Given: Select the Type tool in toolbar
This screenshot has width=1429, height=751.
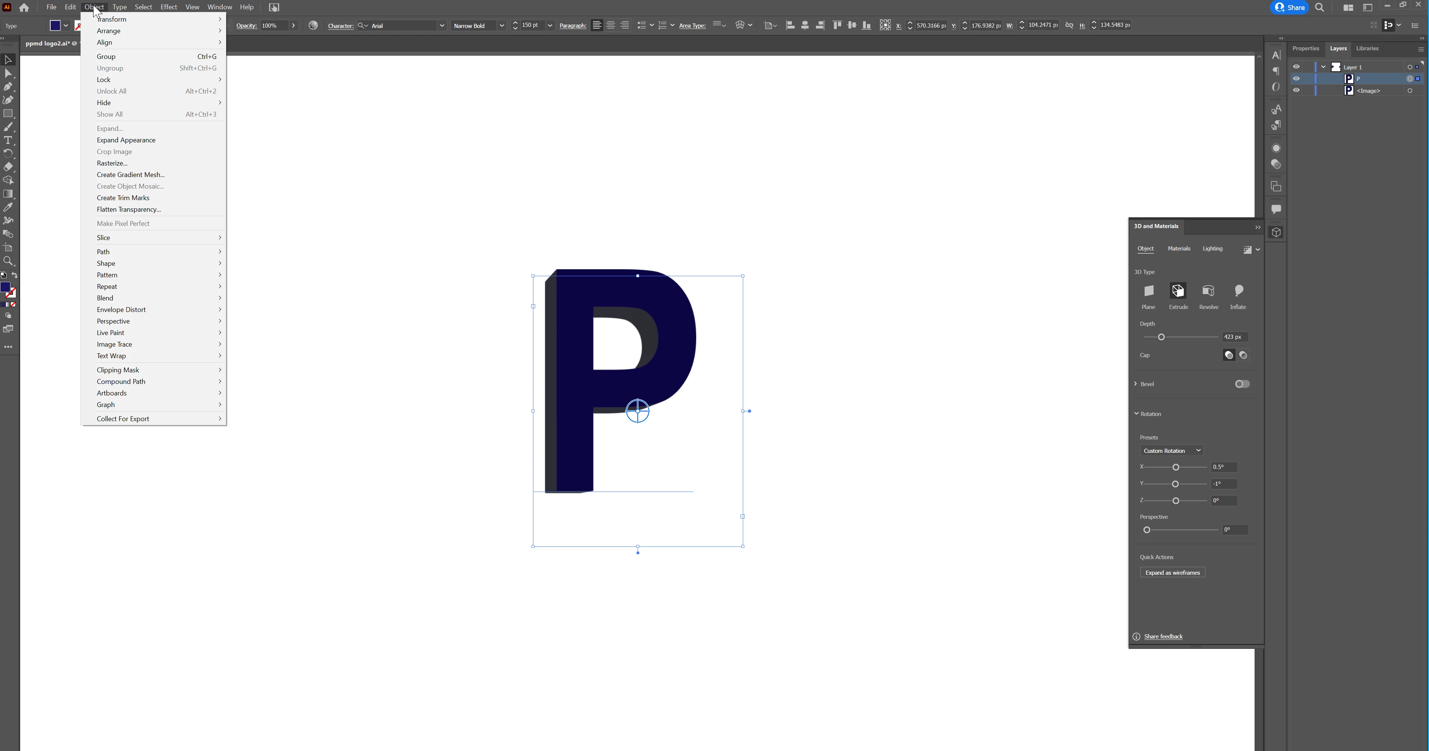Looking at the screenshot, I should point(8,141).
